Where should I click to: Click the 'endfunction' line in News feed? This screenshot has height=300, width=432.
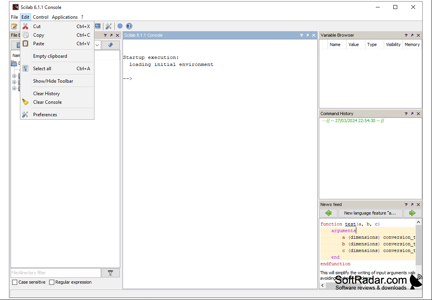coord(335,264)
